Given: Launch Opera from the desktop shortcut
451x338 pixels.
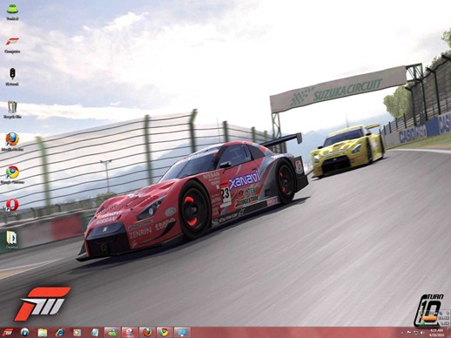Looking at the screenshot, I should (x=12, y=207).
